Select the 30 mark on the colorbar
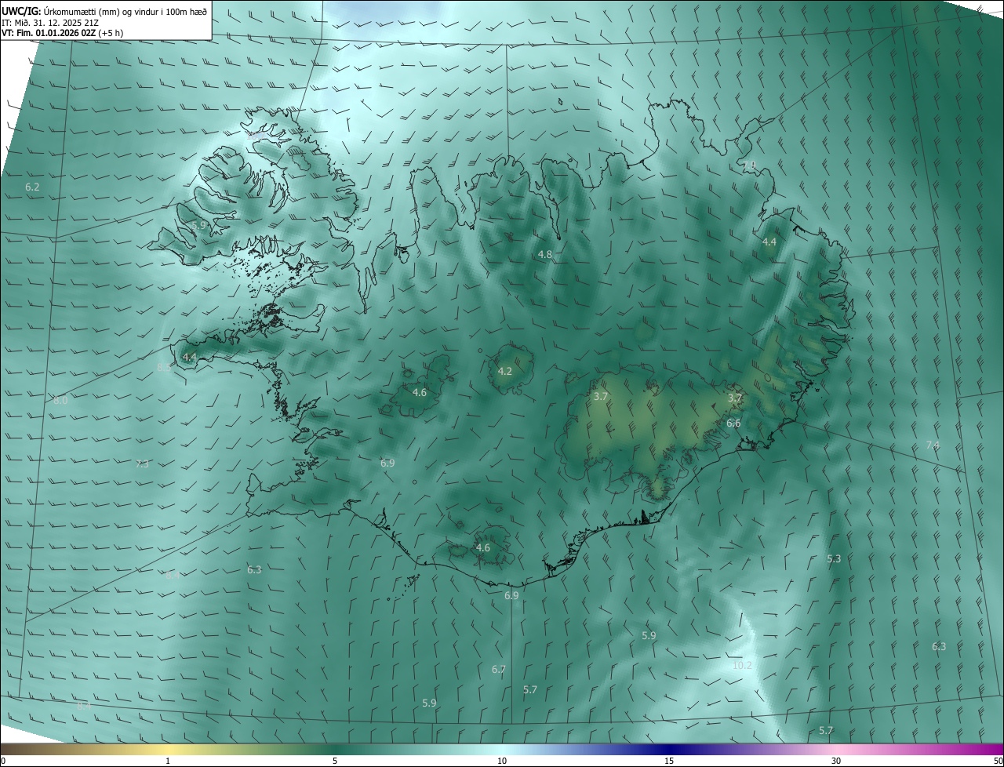This screenshot has width=1004, height=767. 836,761
